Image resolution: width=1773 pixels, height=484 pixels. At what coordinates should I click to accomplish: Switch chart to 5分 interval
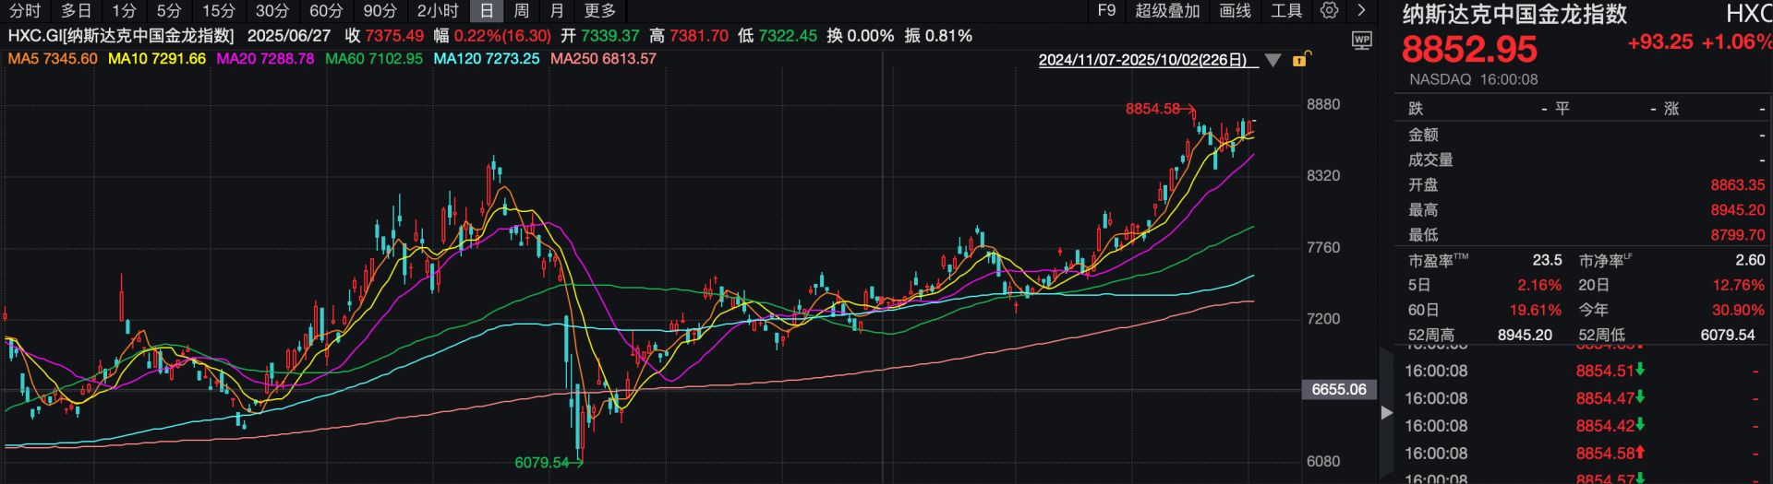tap(169, 11)
